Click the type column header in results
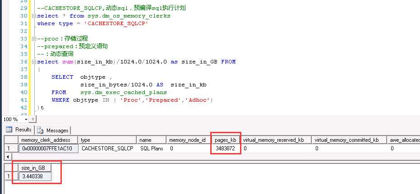Screen dimensions: 420x194 click(x=108, y=140)
